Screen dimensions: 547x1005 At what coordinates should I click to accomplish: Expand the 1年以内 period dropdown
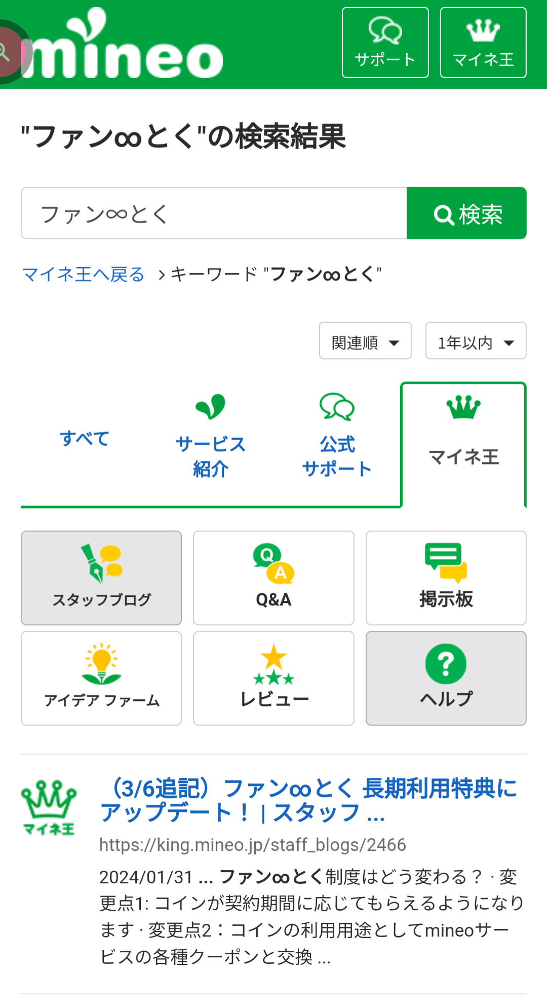point(476,341)
